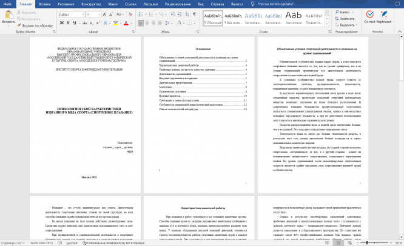Click the page count indicator in status bar

(x=13, y=243)
